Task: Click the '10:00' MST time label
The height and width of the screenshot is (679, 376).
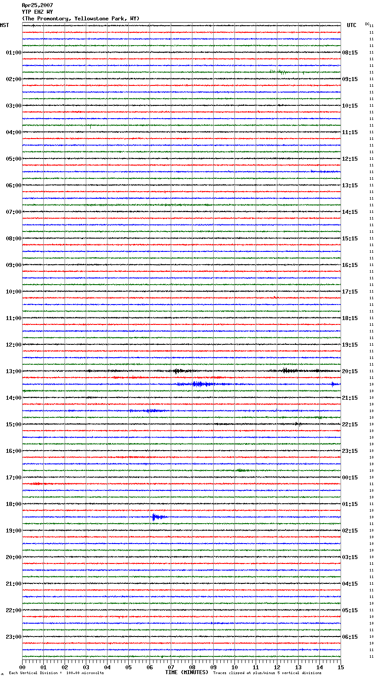Action: (x=13, y=292)
